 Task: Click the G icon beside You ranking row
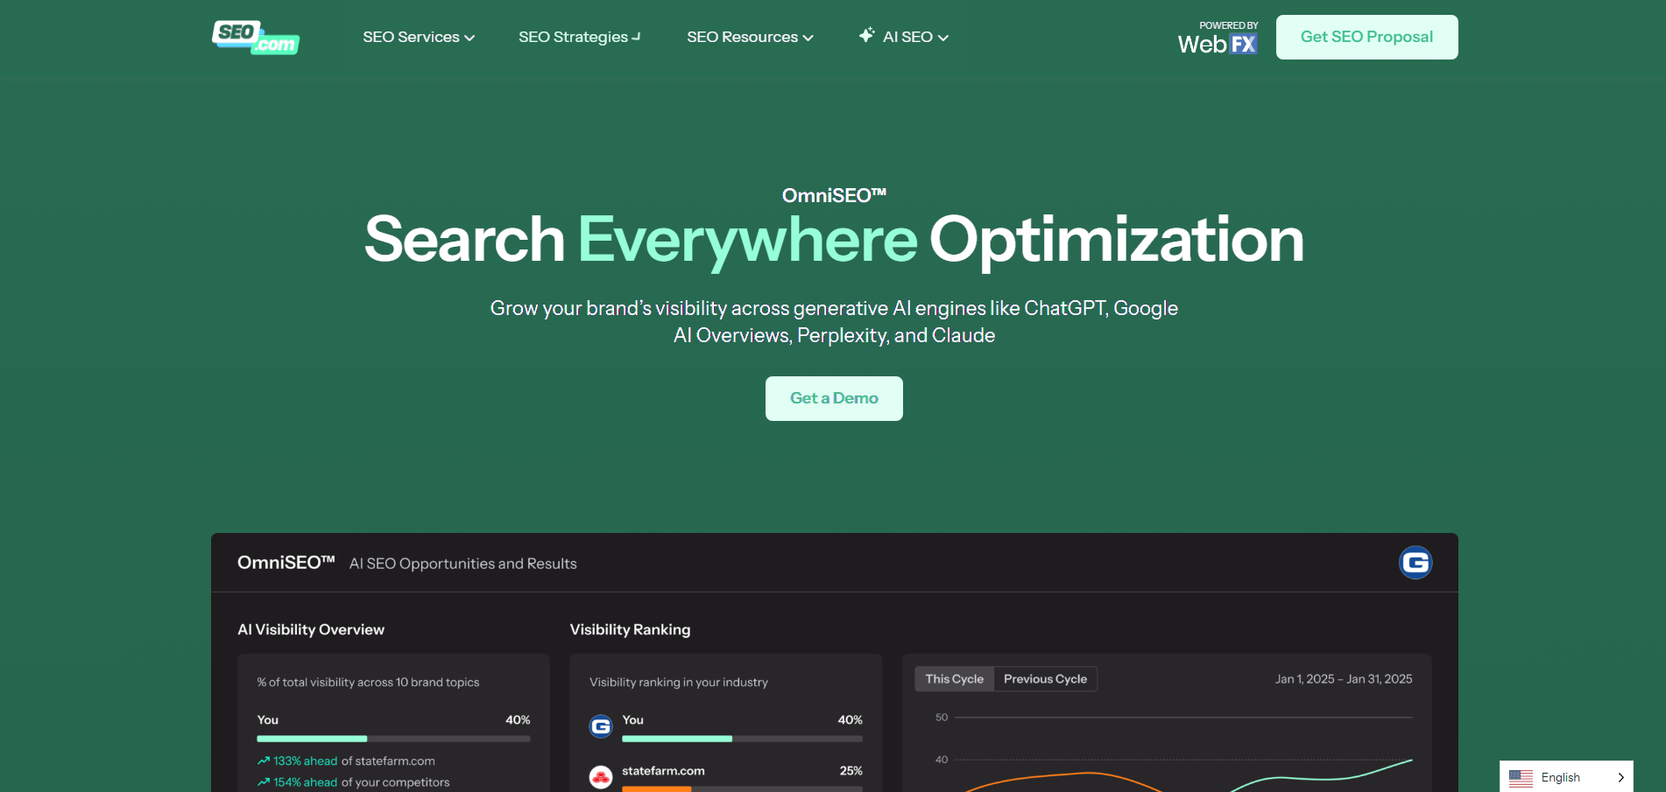tap(601, 725)
